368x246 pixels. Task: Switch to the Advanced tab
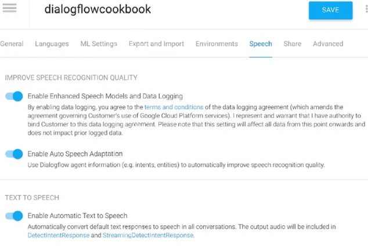(328, 44)
